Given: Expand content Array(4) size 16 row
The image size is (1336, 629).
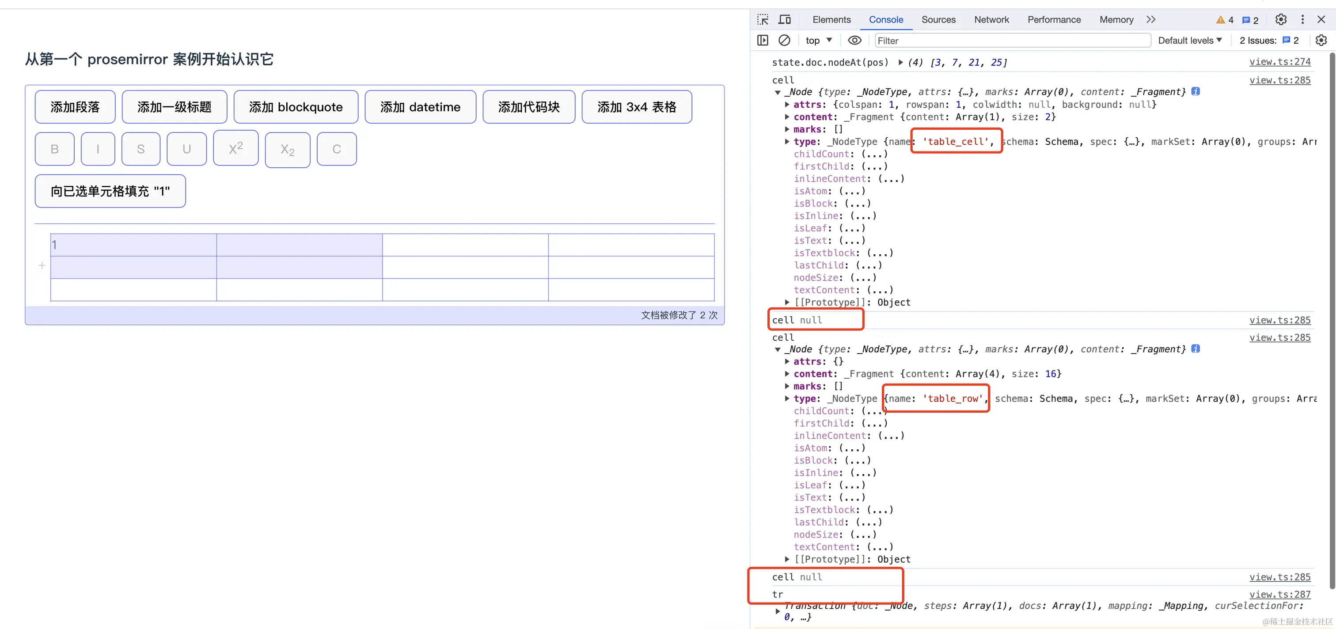Looking at the screenshot, I should pyautogui.click(x=787, y=373).
